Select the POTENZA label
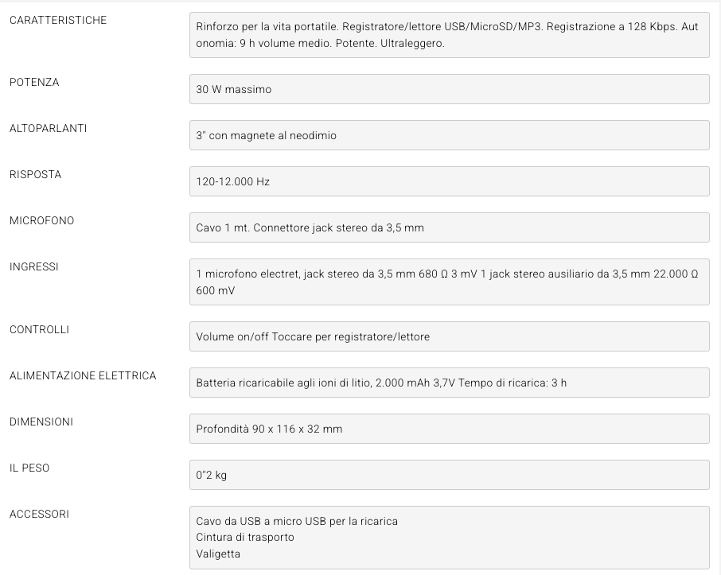721x575 pixels. tap(34, 82)
